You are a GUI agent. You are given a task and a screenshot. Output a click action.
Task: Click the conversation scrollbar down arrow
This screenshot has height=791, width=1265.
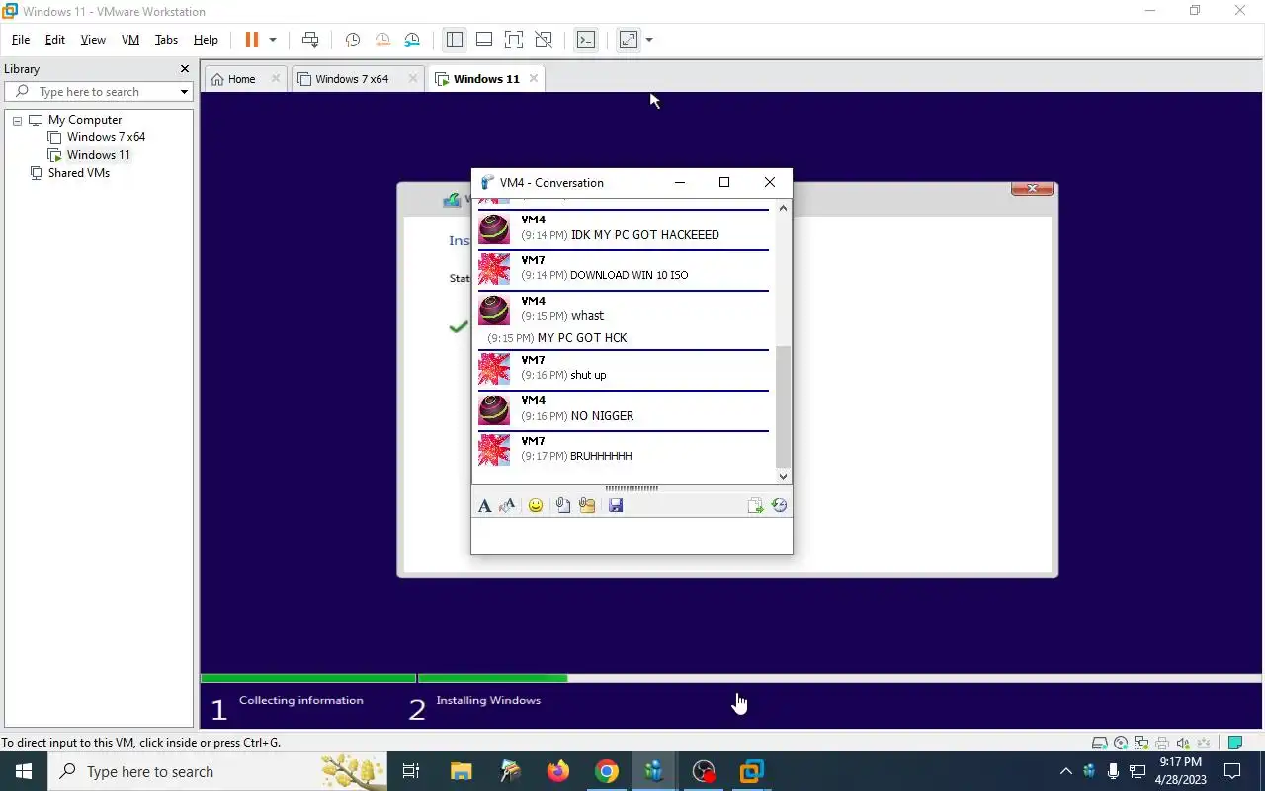784,477
